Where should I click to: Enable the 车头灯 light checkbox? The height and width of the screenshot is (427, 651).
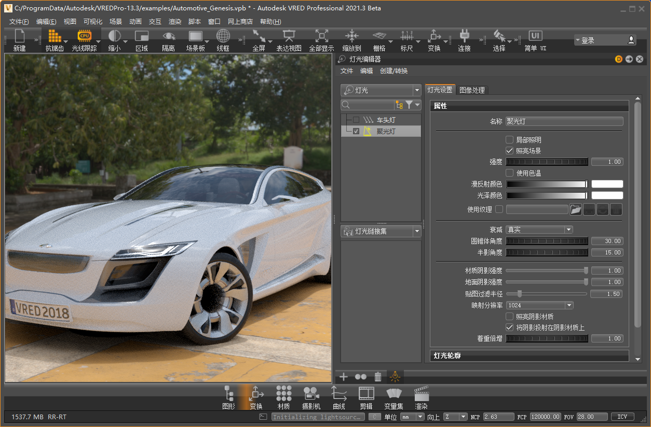pyautogui.click(x=356, y=120)
